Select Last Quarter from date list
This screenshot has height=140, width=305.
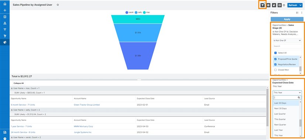[280, 114]
